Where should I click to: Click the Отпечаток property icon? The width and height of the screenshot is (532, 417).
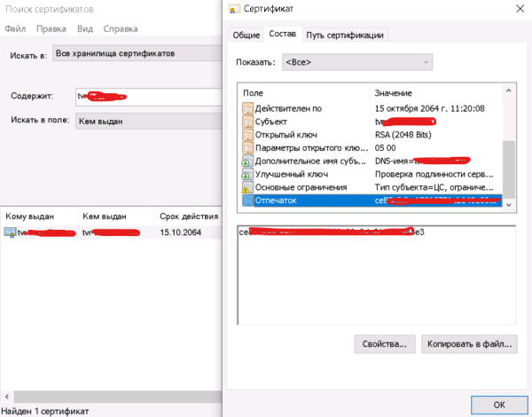(247, 201)
